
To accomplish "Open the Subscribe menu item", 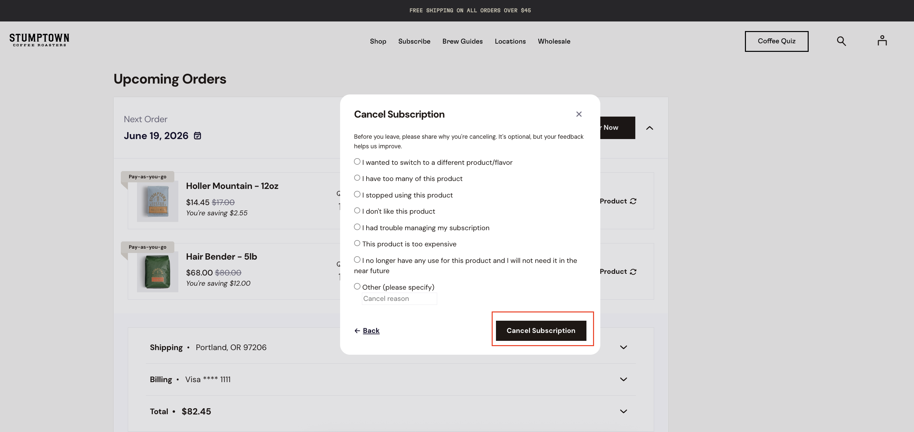I will [x=414, y=41].
